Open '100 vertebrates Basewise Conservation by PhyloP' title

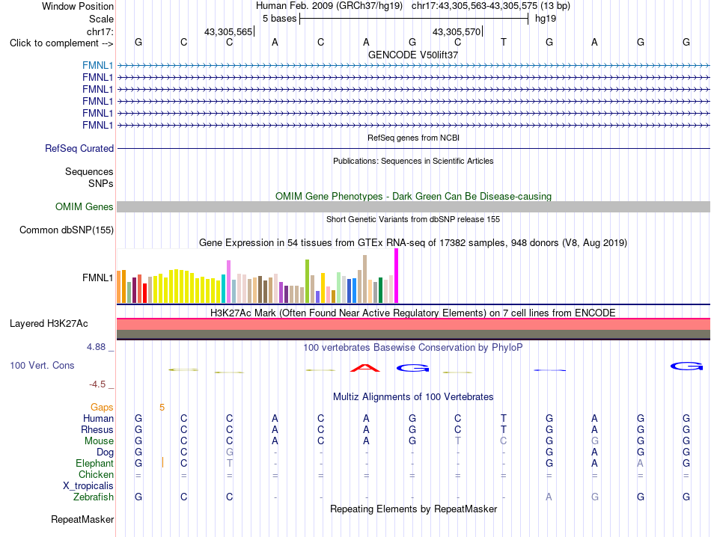(x=413, y=348)
